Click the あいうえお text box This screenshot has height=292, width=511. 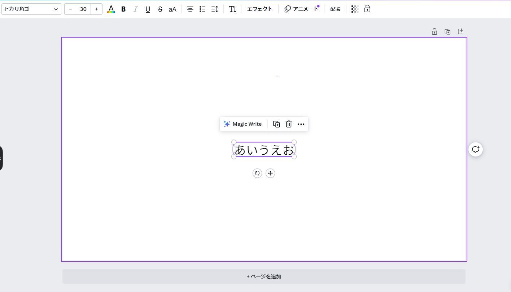[x=264, y=150]
